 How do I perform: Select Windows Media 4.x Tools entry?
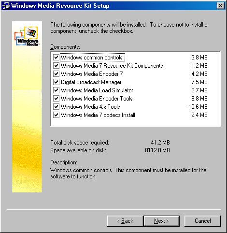pyautogui.click(x=90, y=107)
